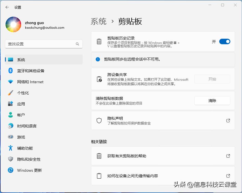Viewport: 242px width, 193px height.
Task: Click the Windows 更新 icon in sidebar
Action: (x=11, y=170)
